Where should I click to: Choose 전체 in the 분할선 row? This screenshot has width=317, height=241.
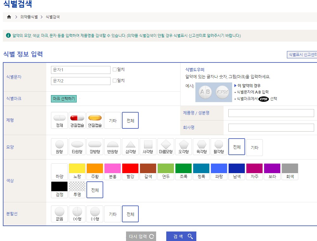pos(130,214)
